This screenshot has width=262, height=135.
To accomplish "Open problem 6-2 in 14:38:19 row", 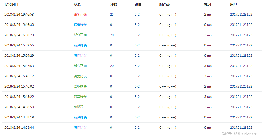I will pyautogui.click(x=137, y=117).
